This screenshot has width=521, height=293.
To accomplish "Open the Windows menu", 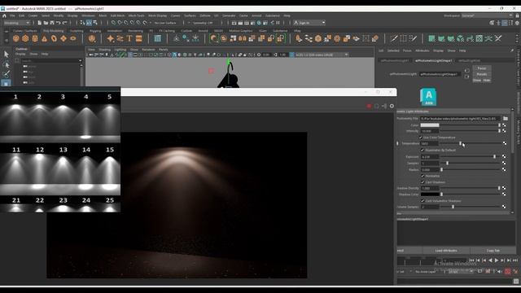I will tap(88, 15).
